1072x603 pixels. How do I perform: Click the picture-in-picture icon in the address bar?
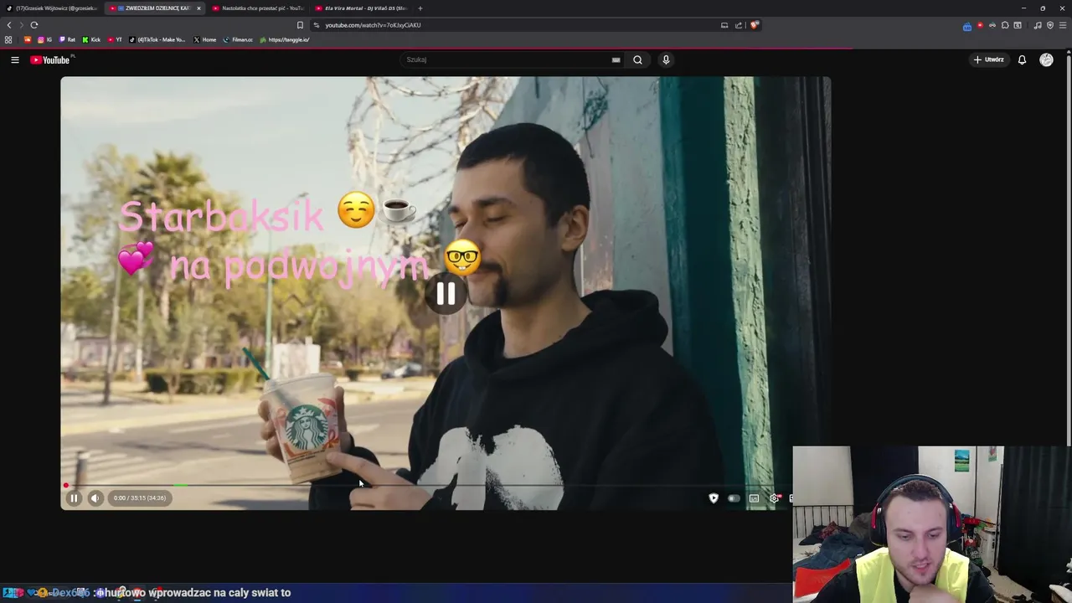[724, 25]
